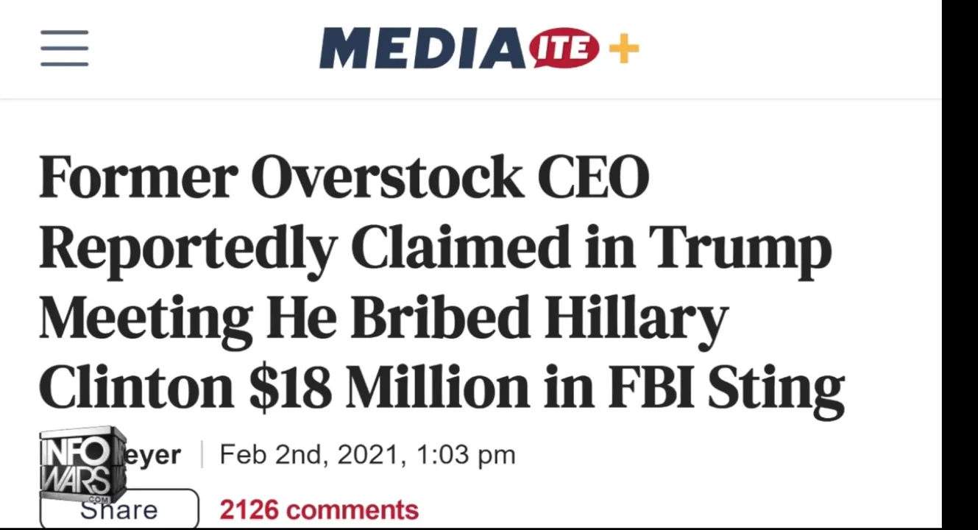Open the 2126 comments link
This screenshot has width=978, height=530.
[x=319, y=509]
